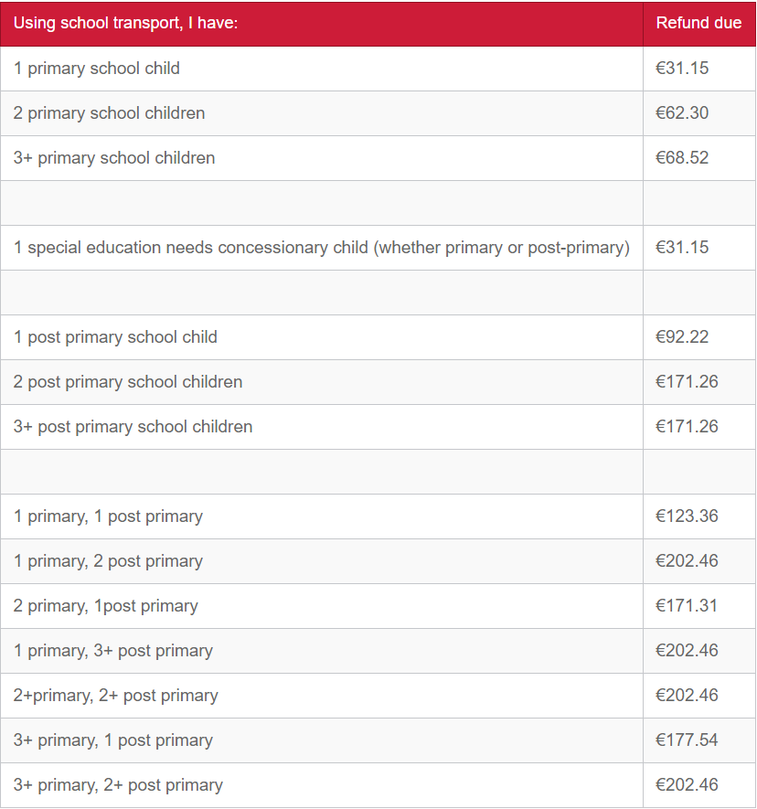Select the '2 post primary school children' row
The image size is (757, 809).
378,382
